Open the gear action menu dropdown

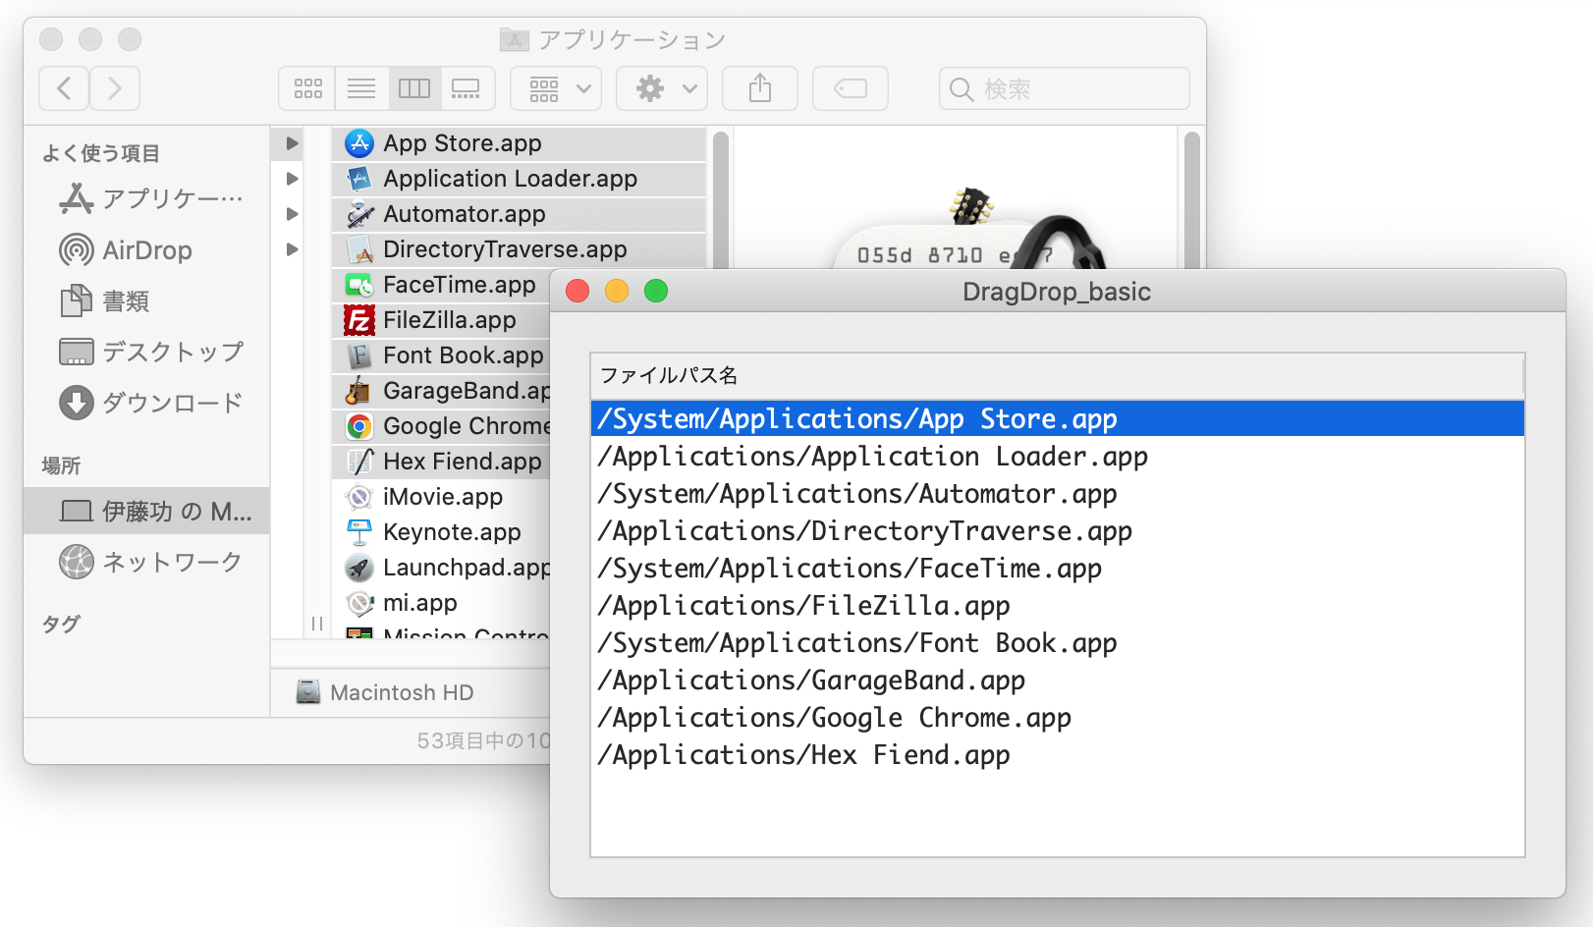(662, 88)
